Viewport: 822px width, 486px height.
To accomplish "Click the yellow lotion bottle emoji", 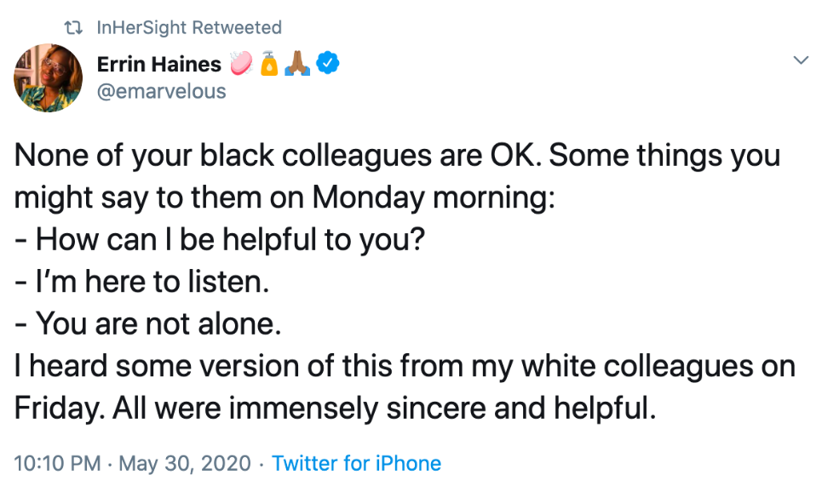I will 269,63.
